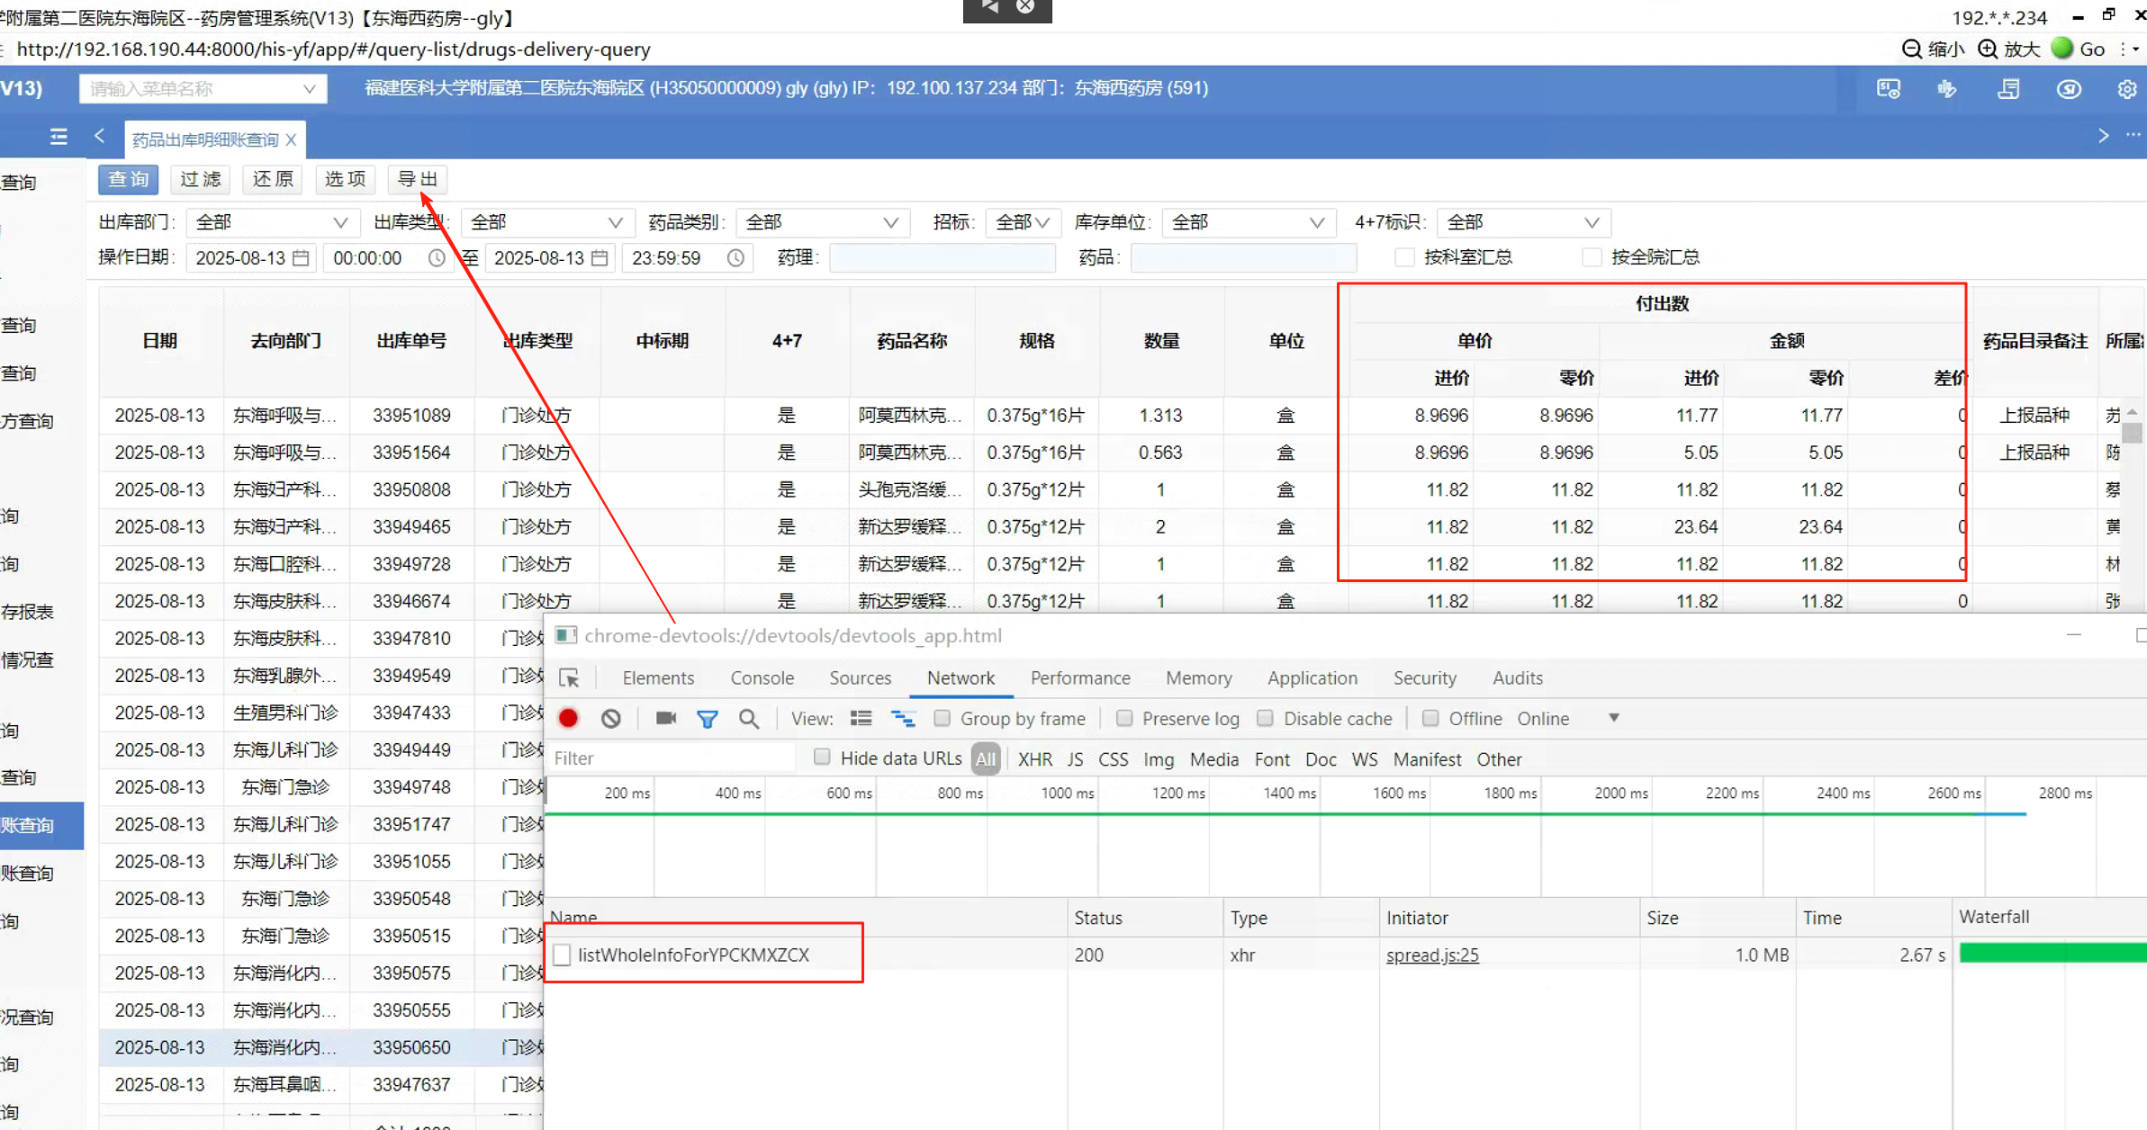Click the capture screenshots camera icon

(x=665, y=718)
